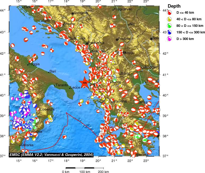The image size is (205, 173).
Task: Click the '150 < D <= 300 km' legend label
Action: [x=190, y=32]
